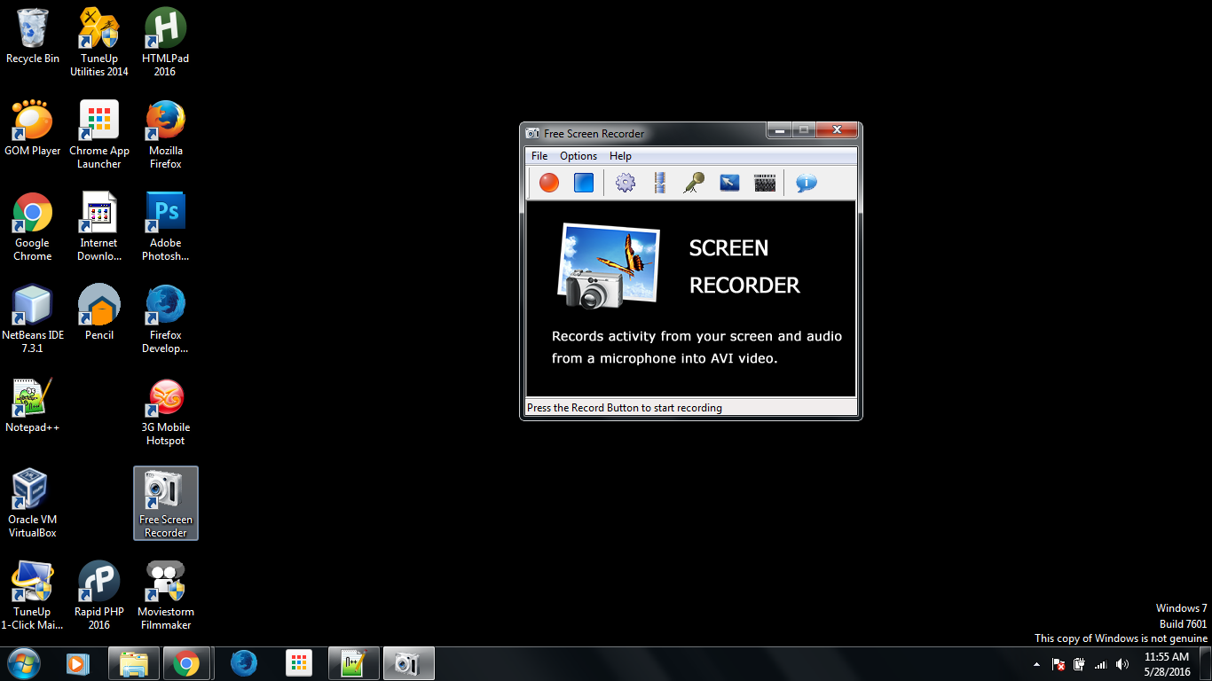Click the blue info bubble icon

pos(806,183)
